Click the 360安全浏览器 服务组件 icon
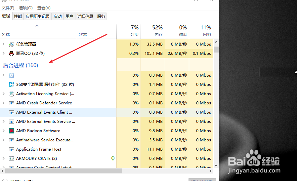 click(12, 85)
